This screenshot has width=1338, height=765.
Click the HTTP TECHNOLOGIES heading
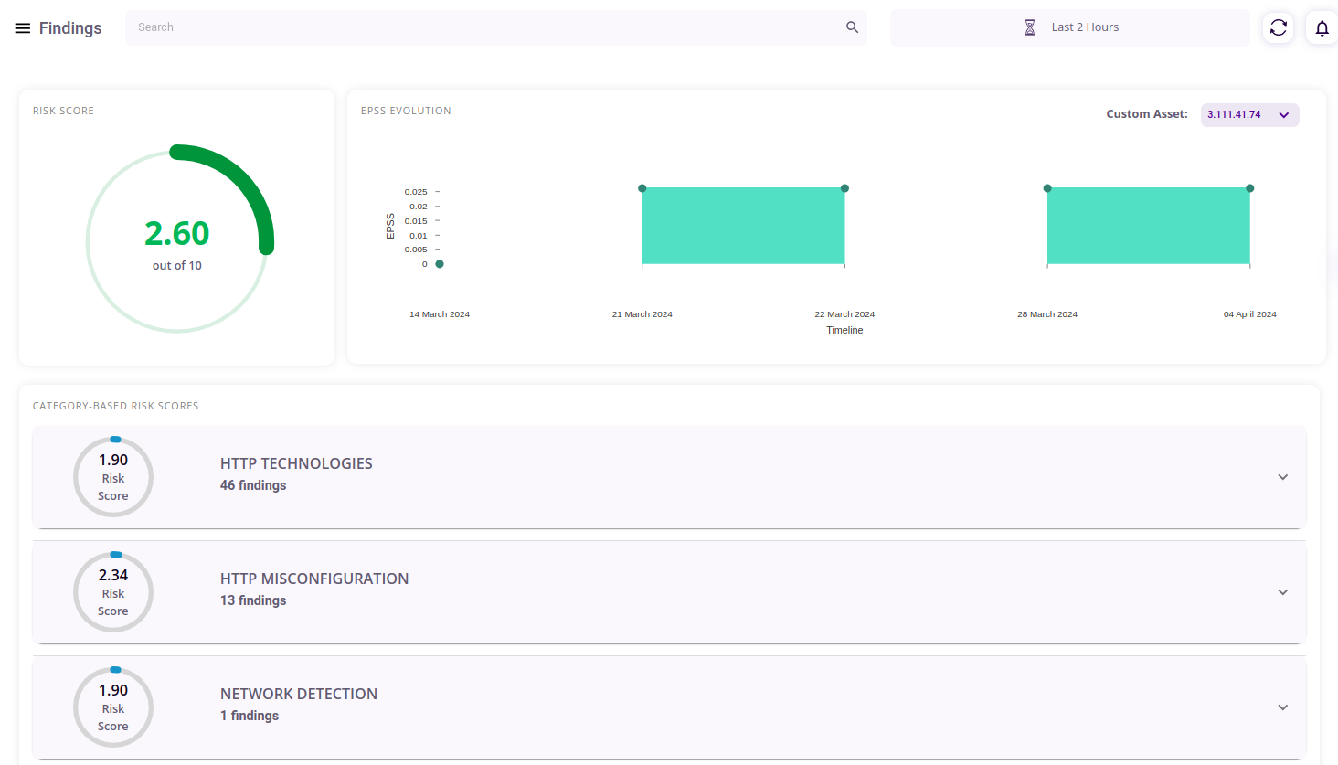tap(296, 463)
